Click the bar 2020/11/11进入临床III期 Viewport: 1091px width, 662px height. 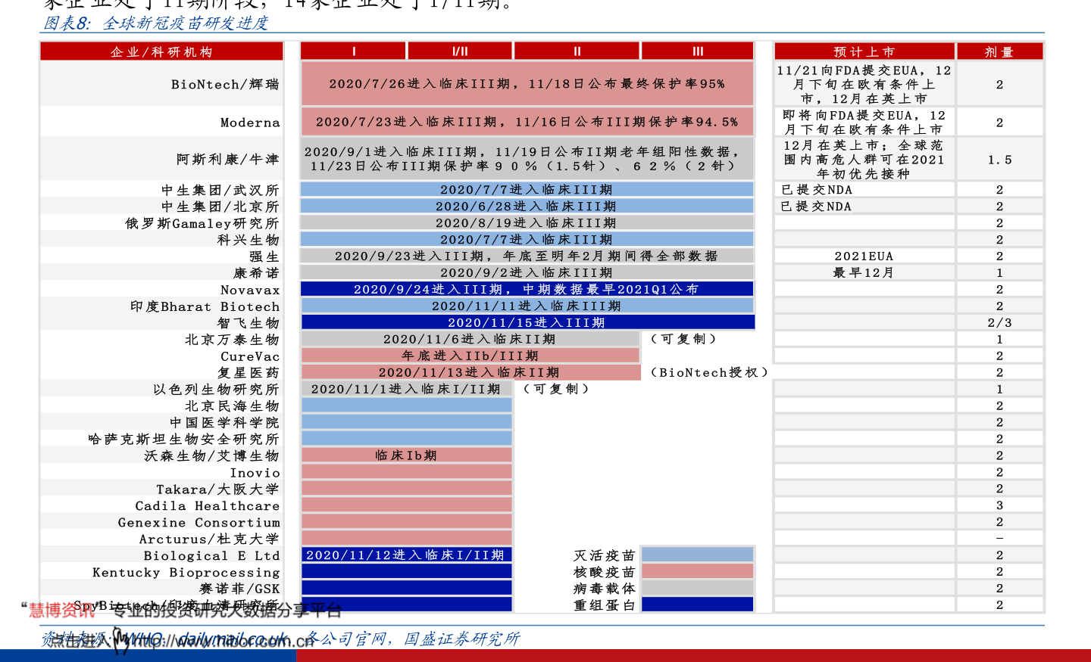527,306
